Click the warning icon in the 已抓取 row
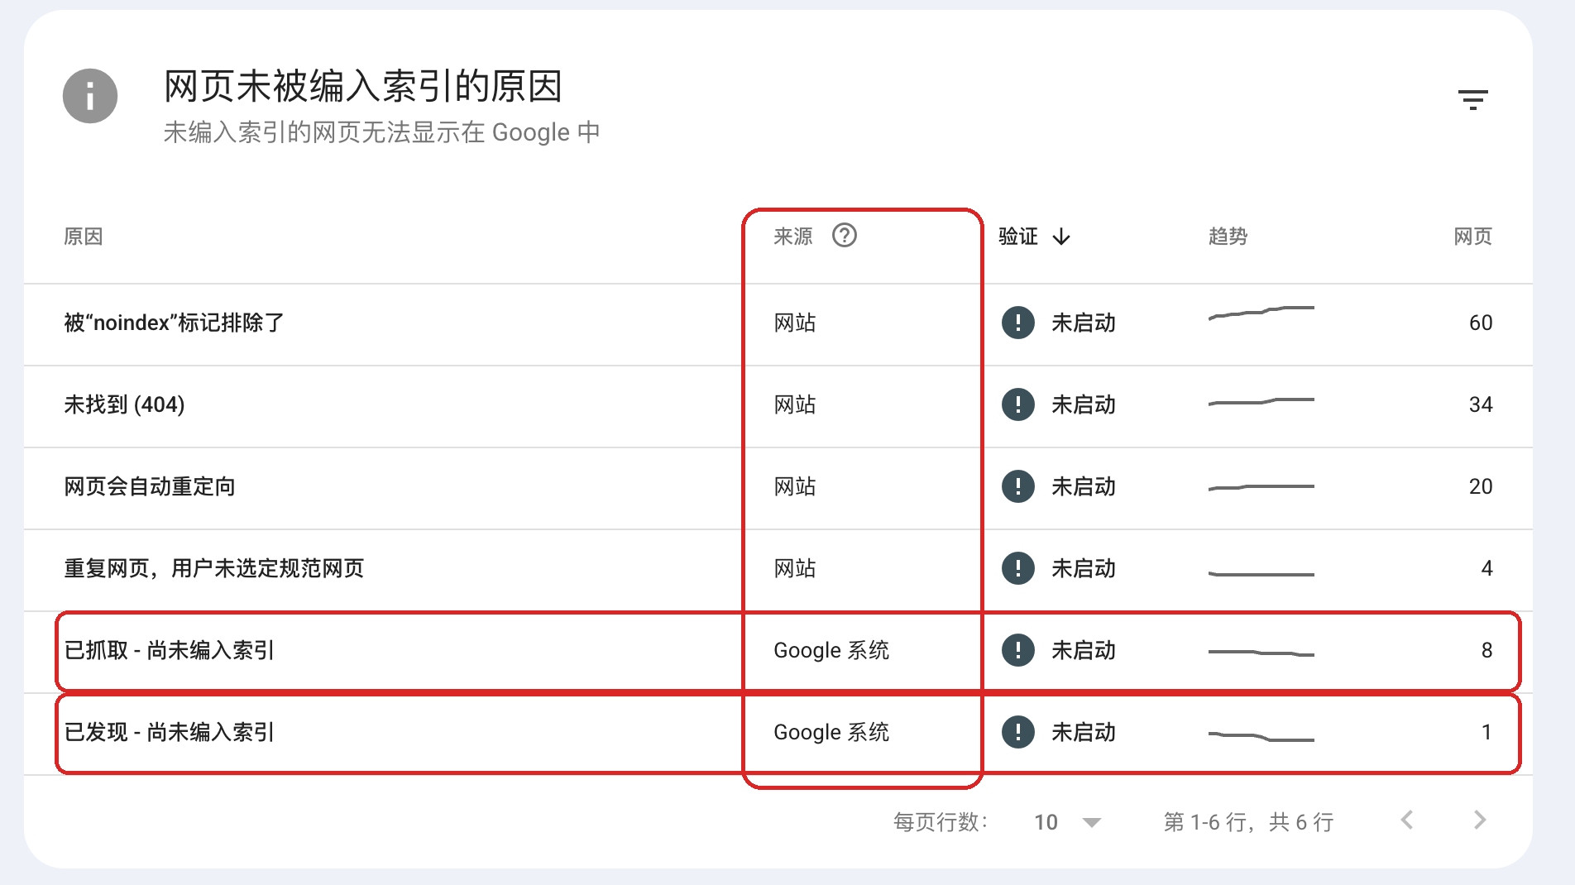 [x=1017, y=650]
